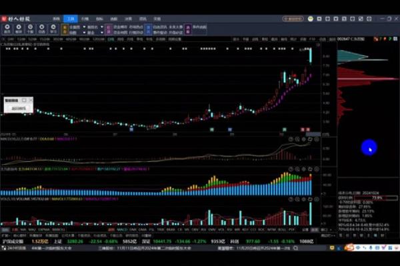
Task: Click the magnifier icon in the MACD panel header
Action: pos(297,139)
